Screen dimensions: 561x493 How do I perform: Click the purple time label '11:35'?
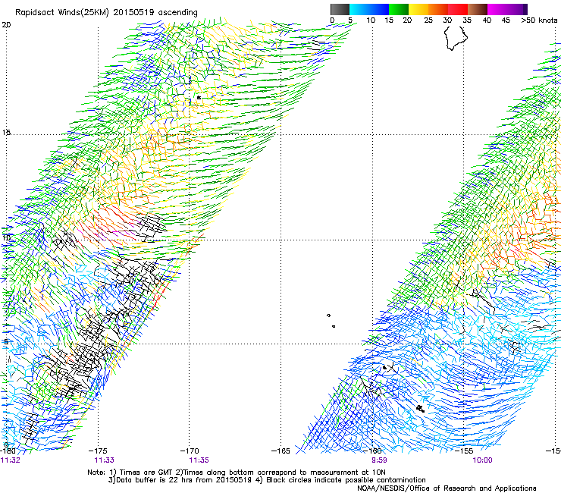tap(199, 460)
